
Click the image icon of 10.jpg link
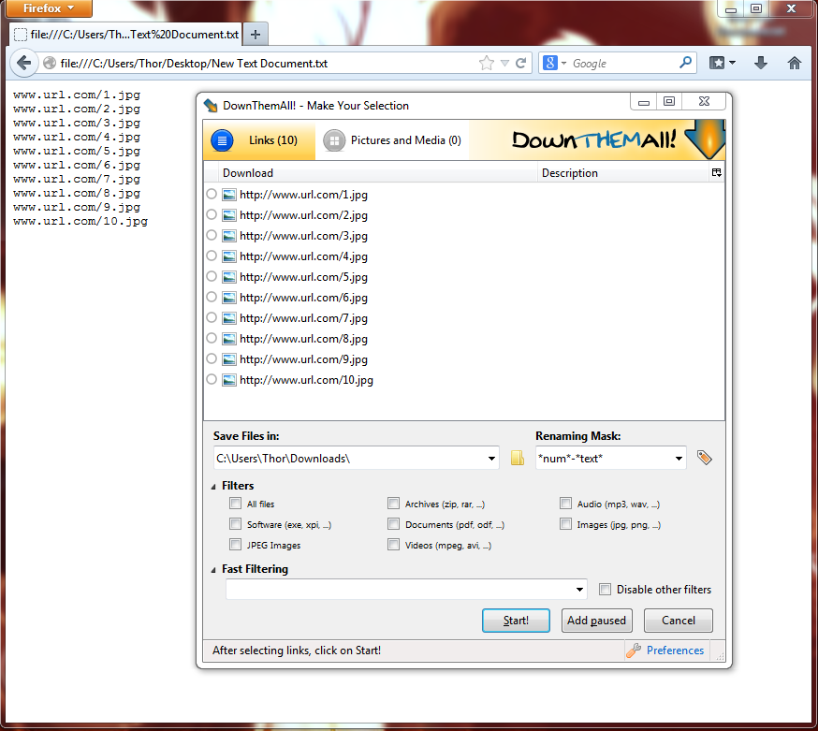228,380
